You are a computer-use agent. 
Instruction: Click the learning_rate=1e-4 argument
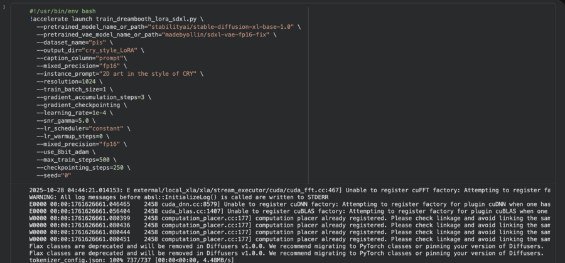[70, 113]
